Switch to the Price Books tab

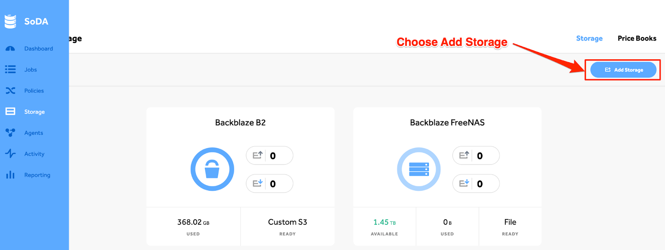pos(637,38)
